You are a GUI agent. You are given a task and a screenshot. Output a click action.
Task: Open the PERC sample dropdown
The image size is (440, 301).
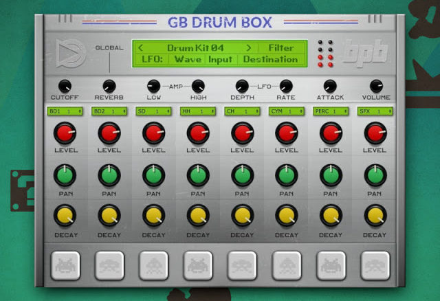coord(331,111)
